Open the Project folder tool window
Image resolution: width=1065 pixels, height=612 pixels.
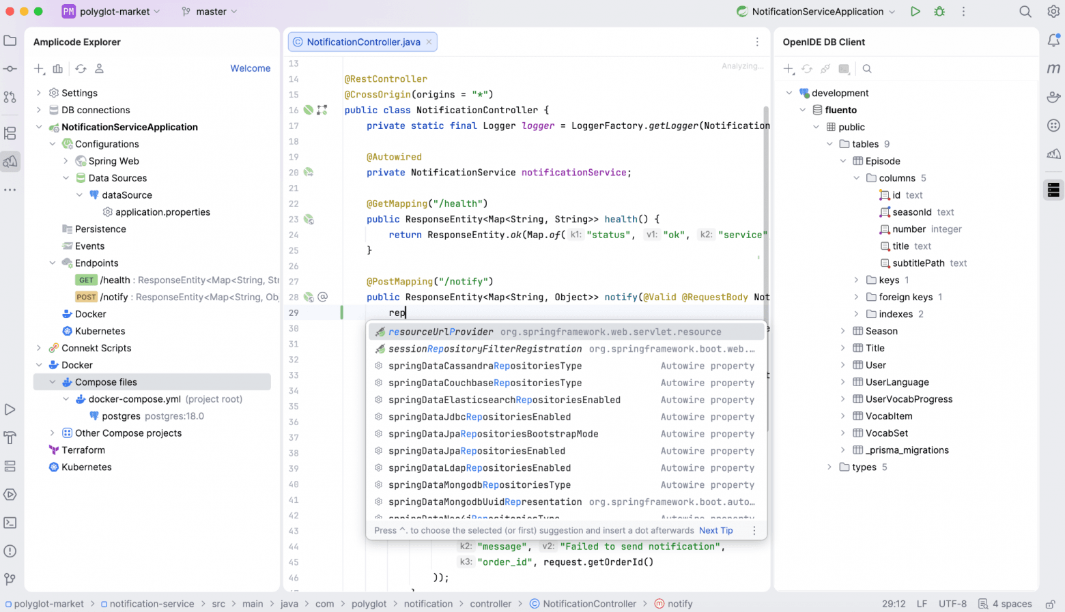click(10, 41)
